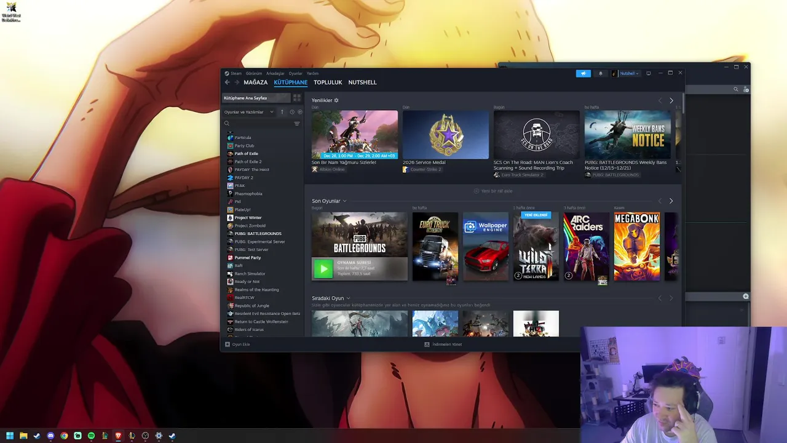Open the MEGABONK cover
This screenshot has width=787, height=443.
point(637,247)
